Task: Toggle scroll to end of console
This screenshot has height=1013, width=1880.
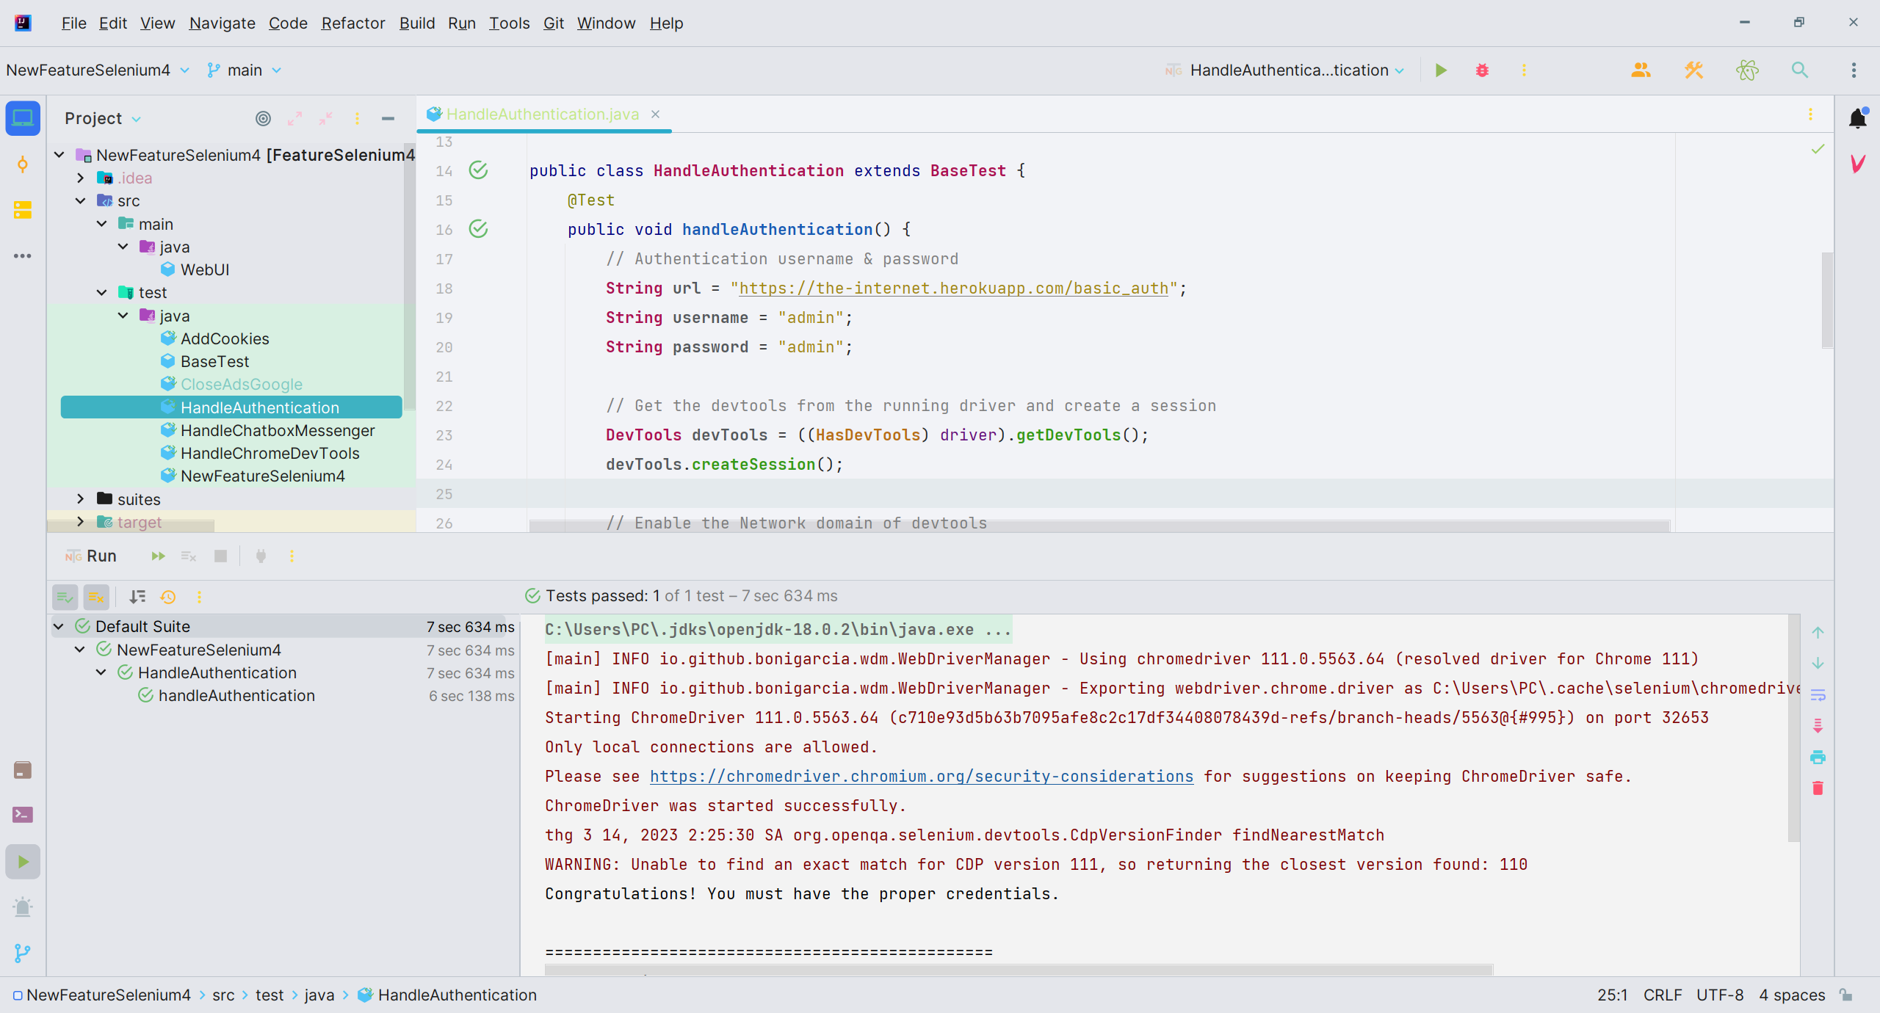Action: point(1818,726)
